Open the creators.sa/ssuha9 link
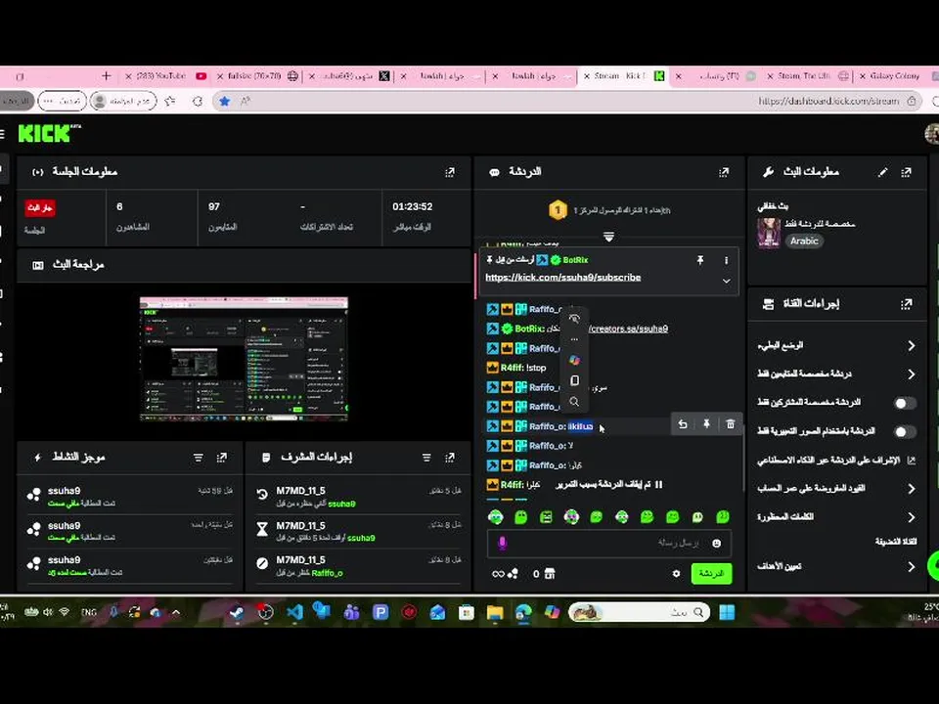 coord(628,329)
